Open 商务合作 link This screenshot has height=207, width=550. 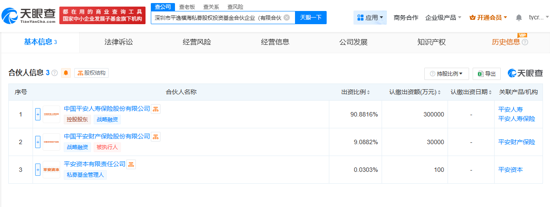click(406, 18)
